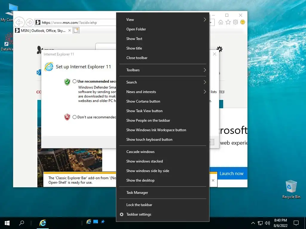Open network status tray icon
Image resolution: width=306 pixels, height=229 pixels.
[x=260, y=223]
